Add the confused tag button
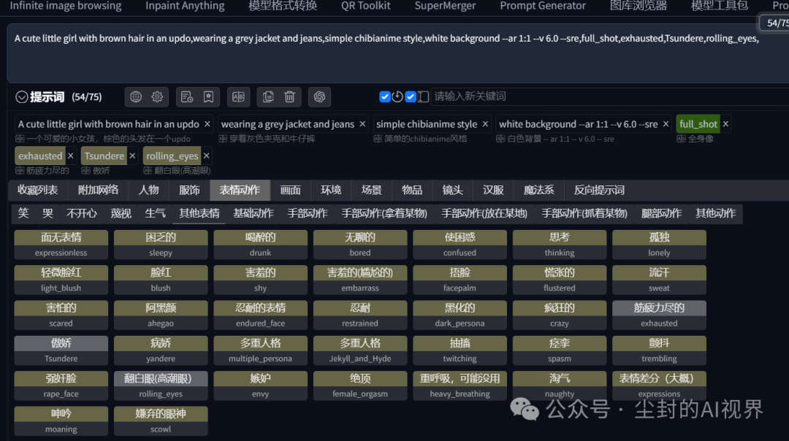Viewport: 789px width, 441px height. pyautogui.click(x=460, y=245)
